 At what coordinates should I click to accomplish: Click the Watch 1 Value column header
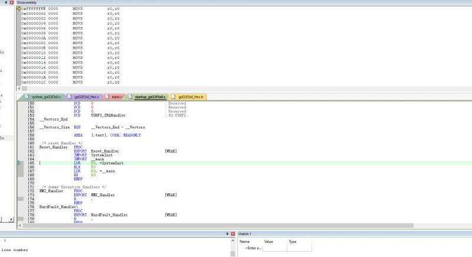(268, 242)
